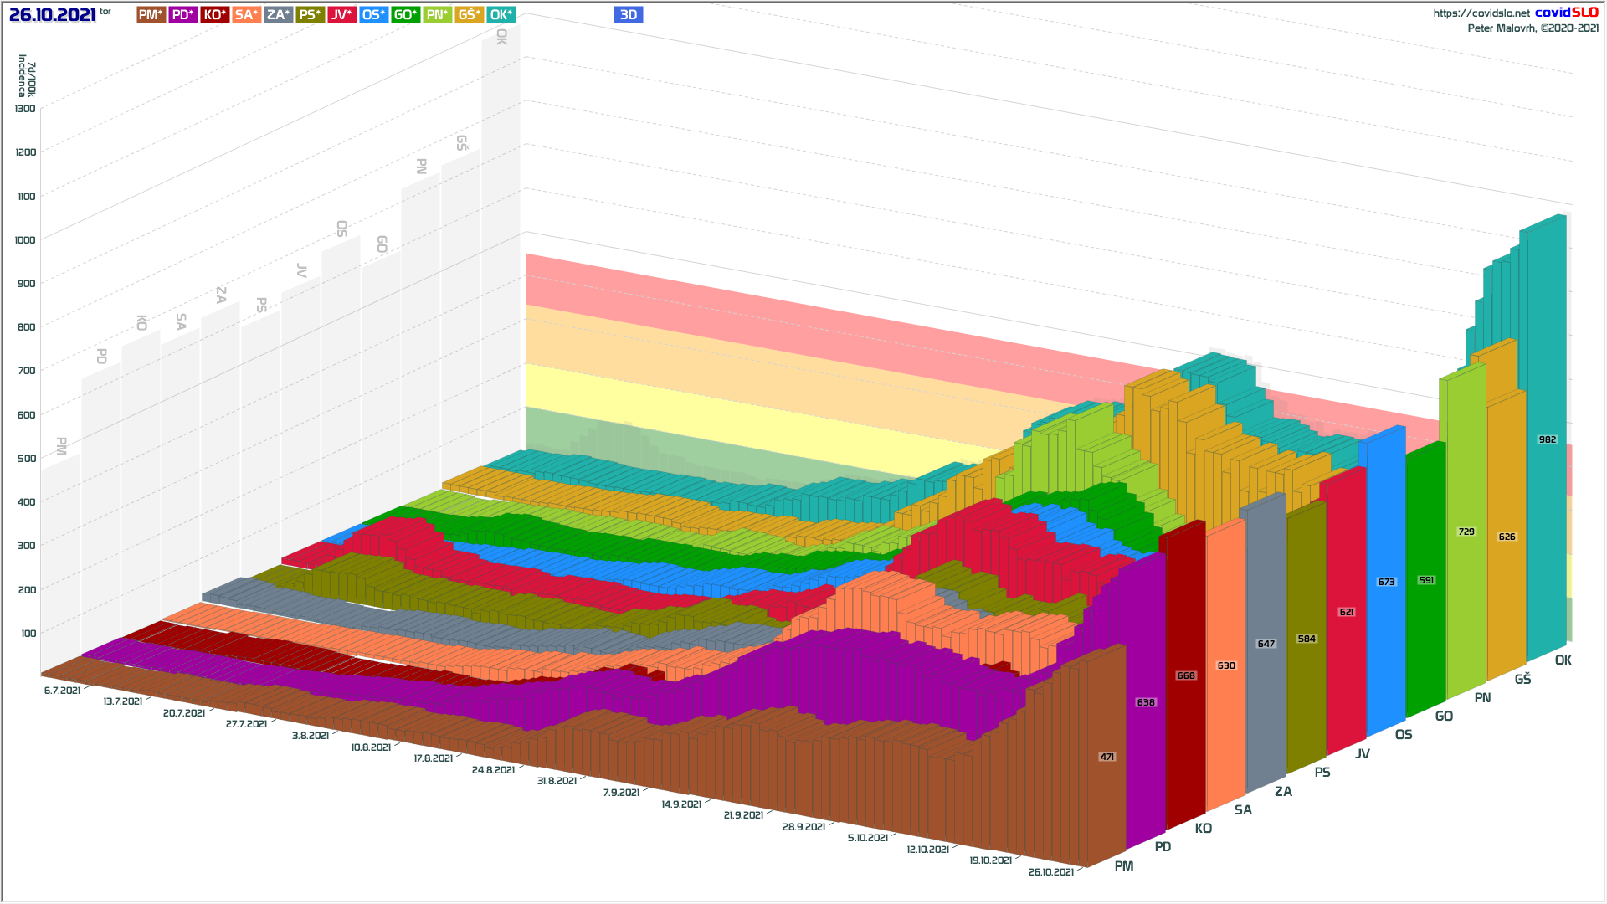Select the gold GŠ* region chip
This screenshot has width=1607, height=904.
tap(469, 14)
